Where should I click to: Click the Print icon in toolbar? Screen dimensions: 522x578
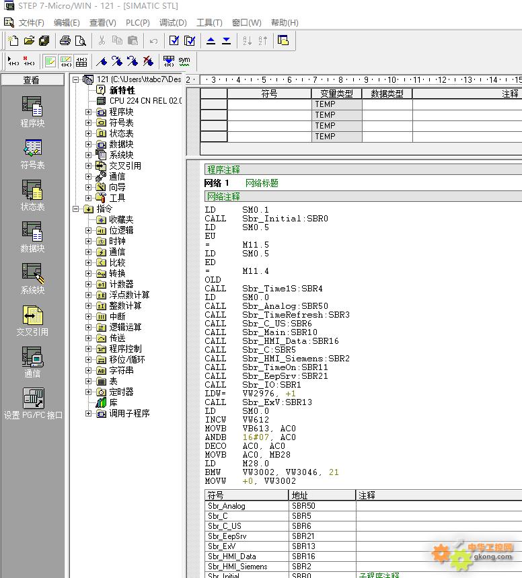point(65,41)
